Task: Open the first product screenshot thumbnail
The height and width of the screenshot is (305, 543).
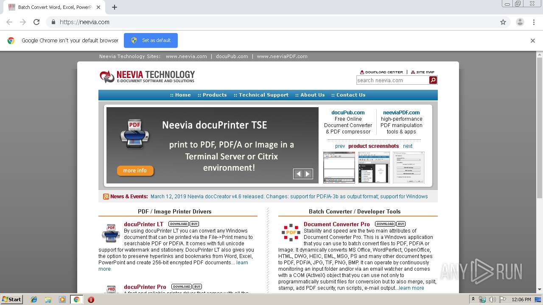Action: [x=339, y=167]
